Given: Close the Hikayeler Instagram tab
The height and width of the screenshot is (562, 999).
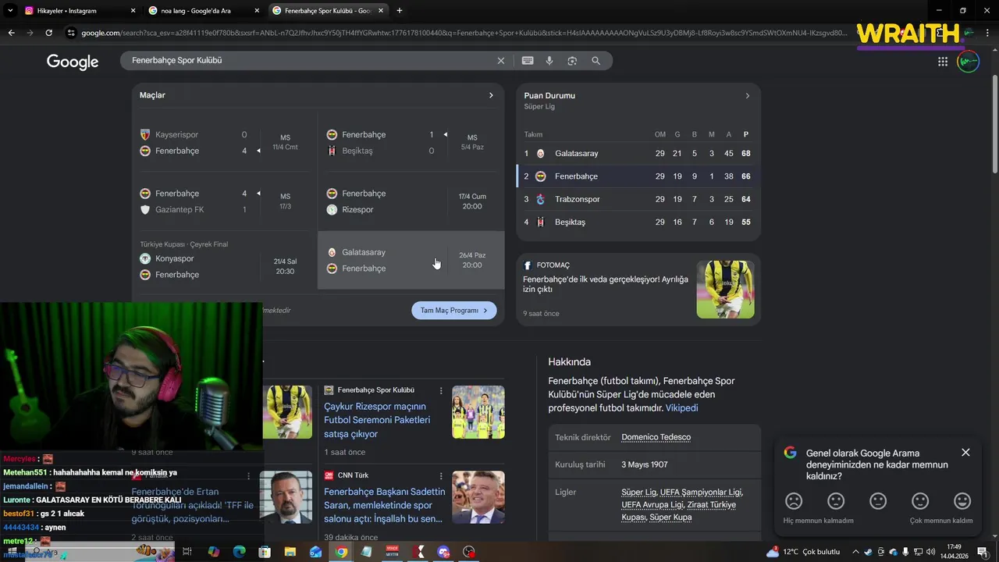Looking at the screenshot, I should 133,11.
